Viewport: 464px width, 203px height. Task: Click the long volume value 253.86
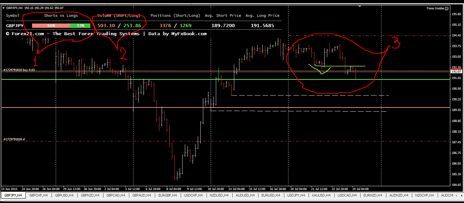pyautogui.click(x=132, y=25)
